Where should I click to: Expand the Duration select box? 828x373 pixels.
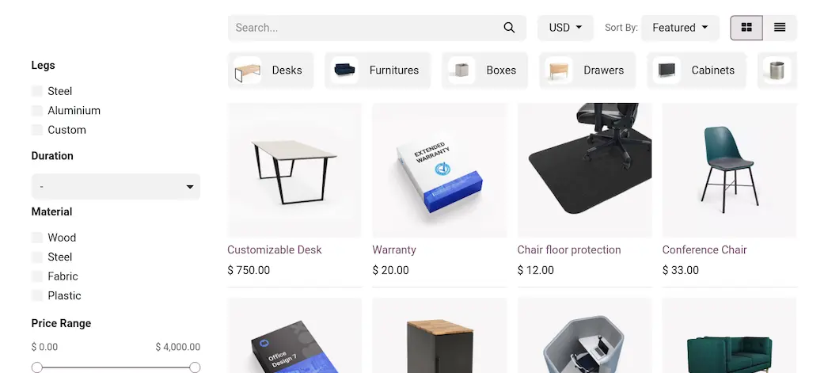[x=116, y=187]
